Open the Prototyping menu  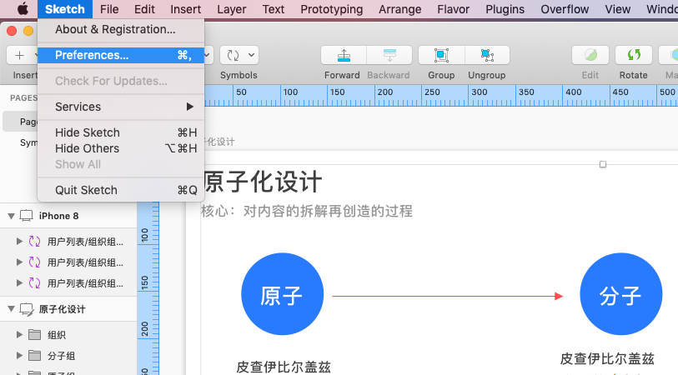pos(332,9)
